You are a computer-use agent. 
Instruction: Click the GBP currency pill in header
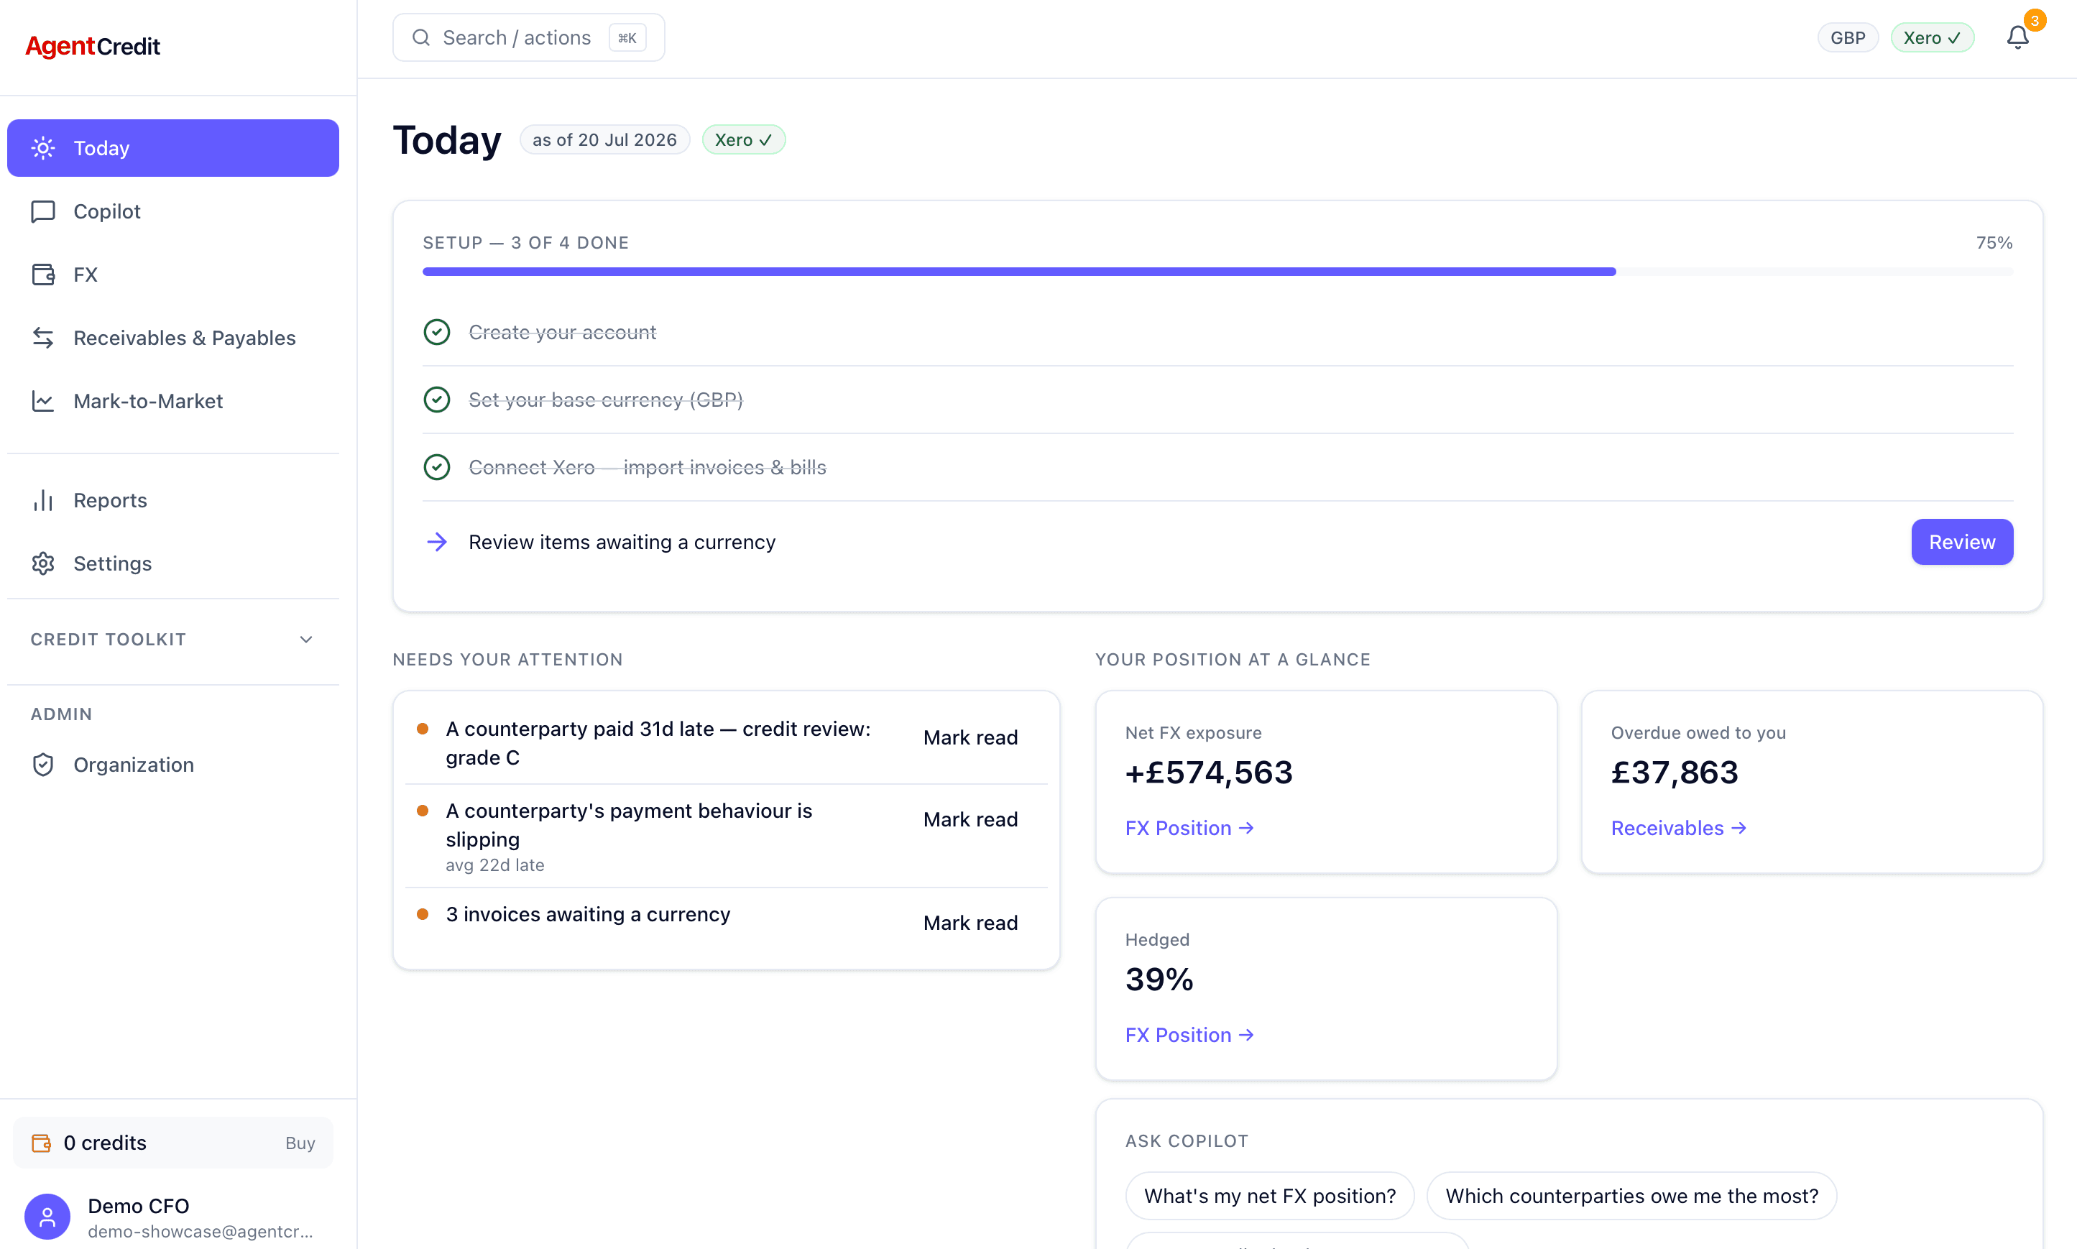1848,38
